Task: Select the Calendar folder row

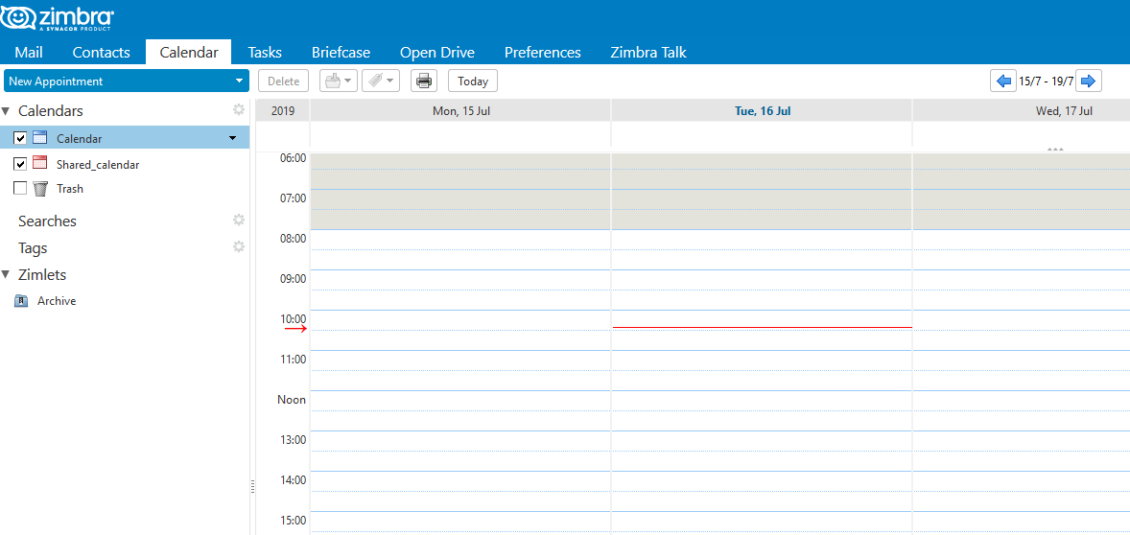Action: pyautogui.click(x=125, y=138)
